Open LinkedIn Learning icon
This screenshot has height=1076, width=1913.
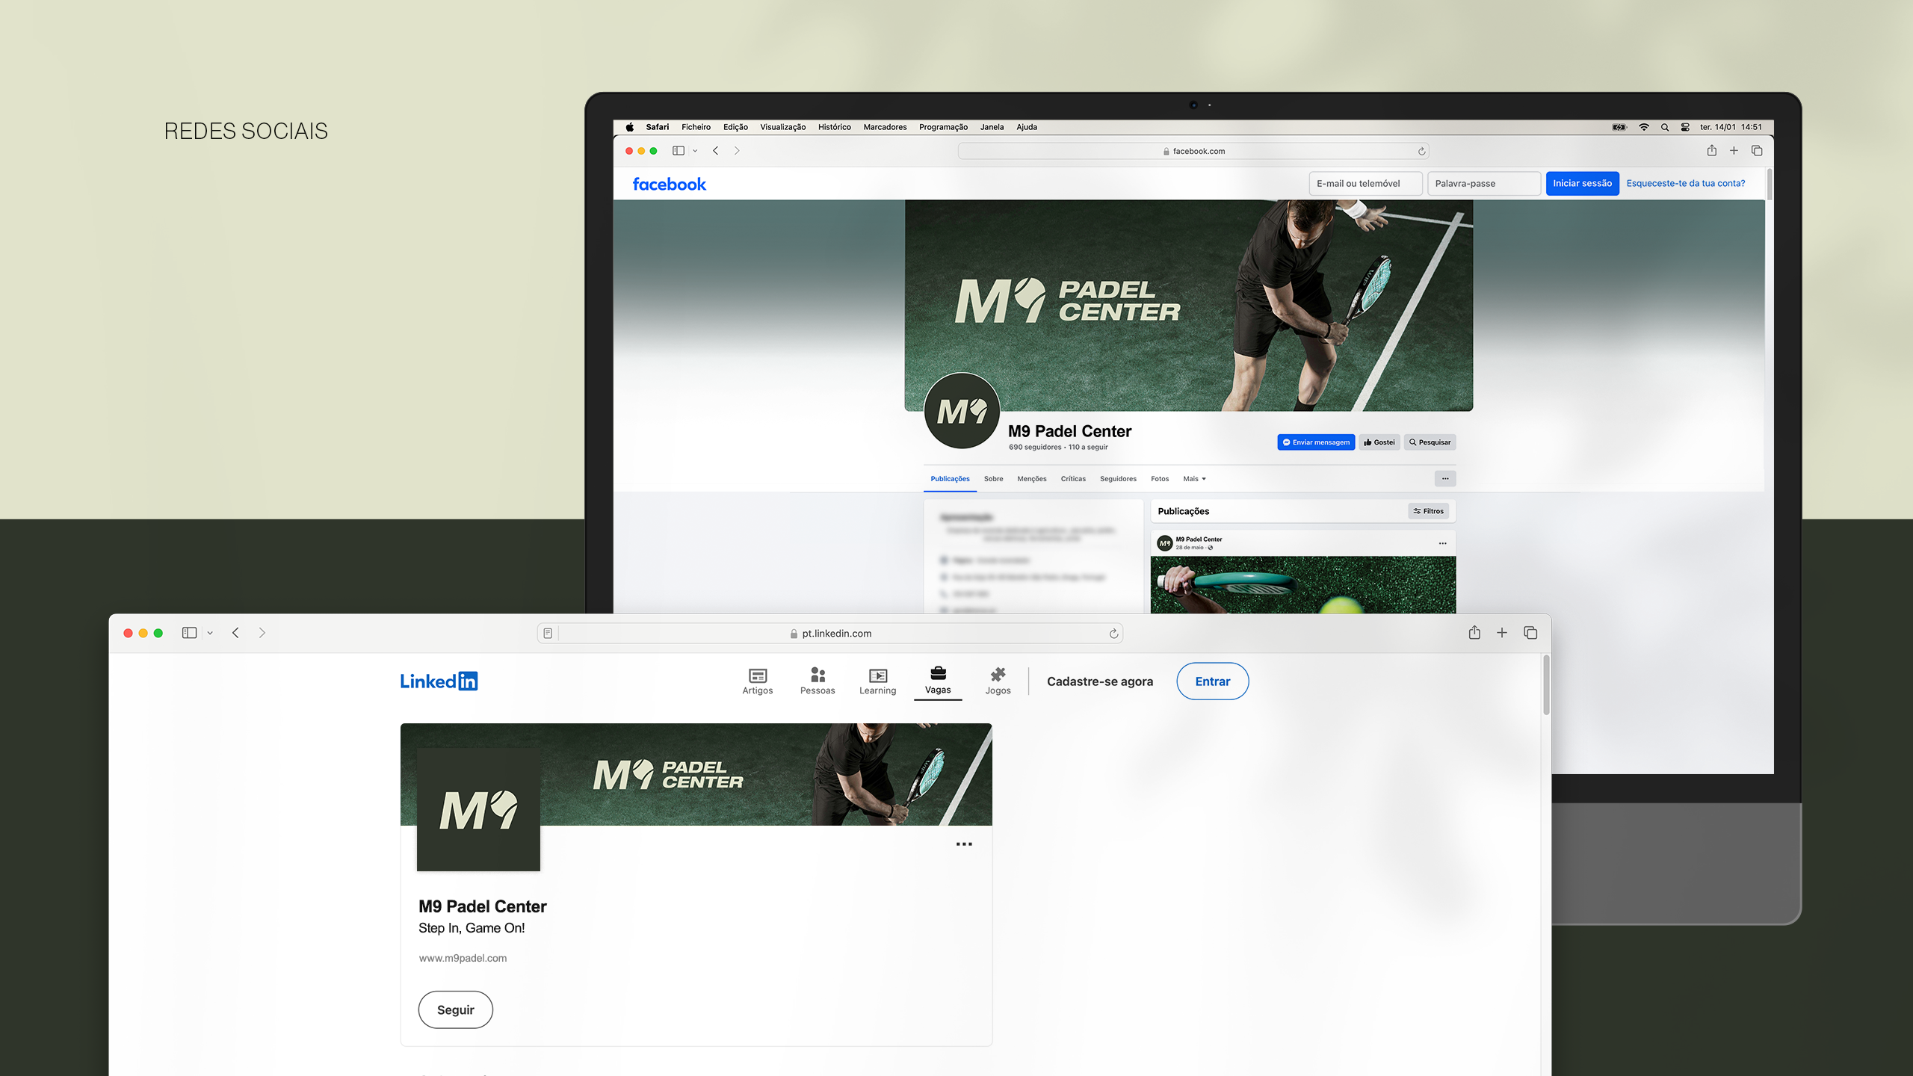point(878,675)
